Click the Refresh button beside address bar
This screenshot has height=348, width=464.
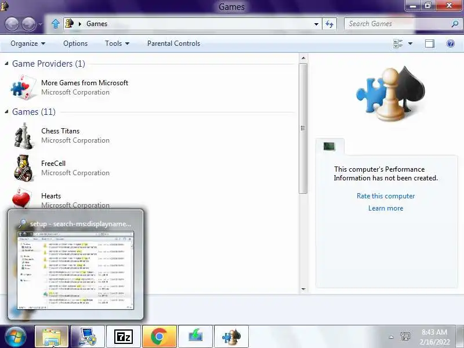click(329, 24)
